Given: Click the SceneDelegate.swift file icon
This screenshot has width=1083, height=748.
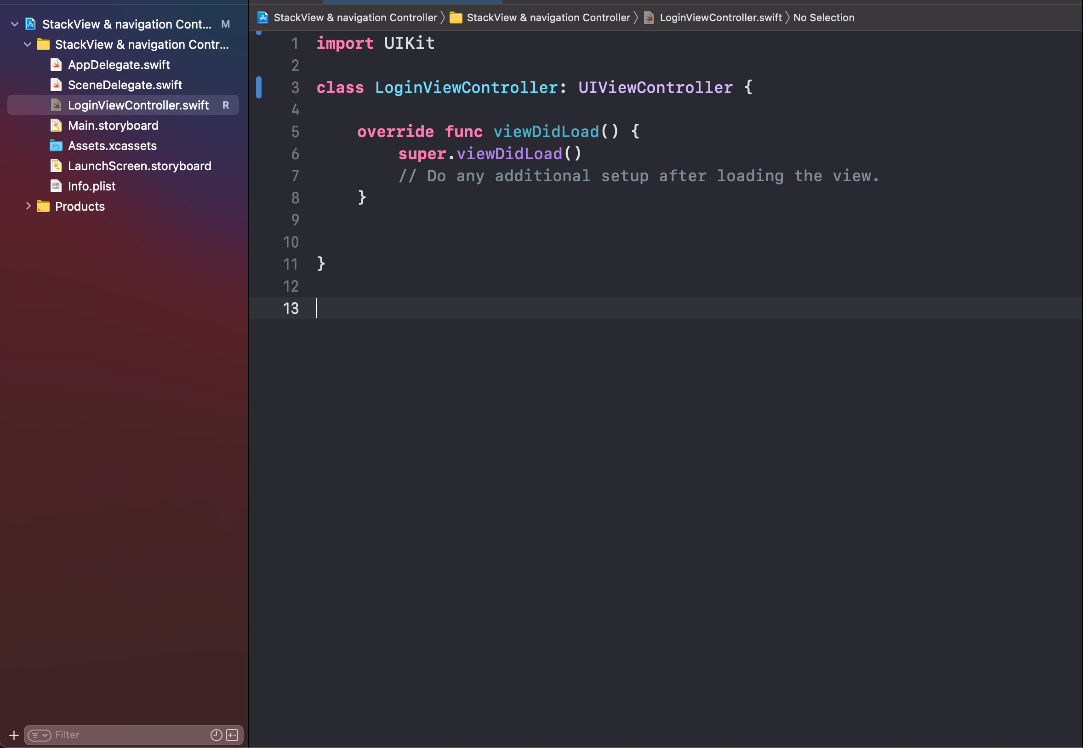Looking at the screenshot, I should [x=56, y=85].
